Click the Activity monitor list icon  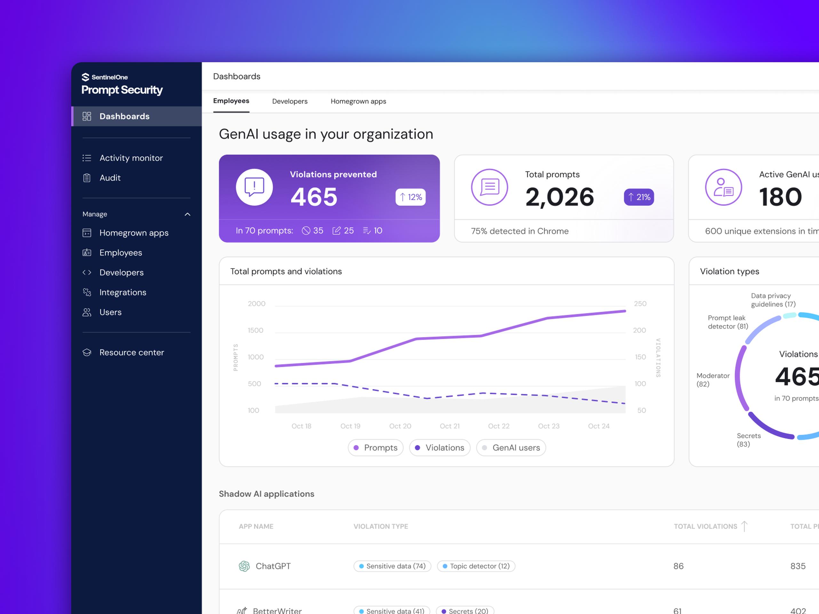[87, 158]
